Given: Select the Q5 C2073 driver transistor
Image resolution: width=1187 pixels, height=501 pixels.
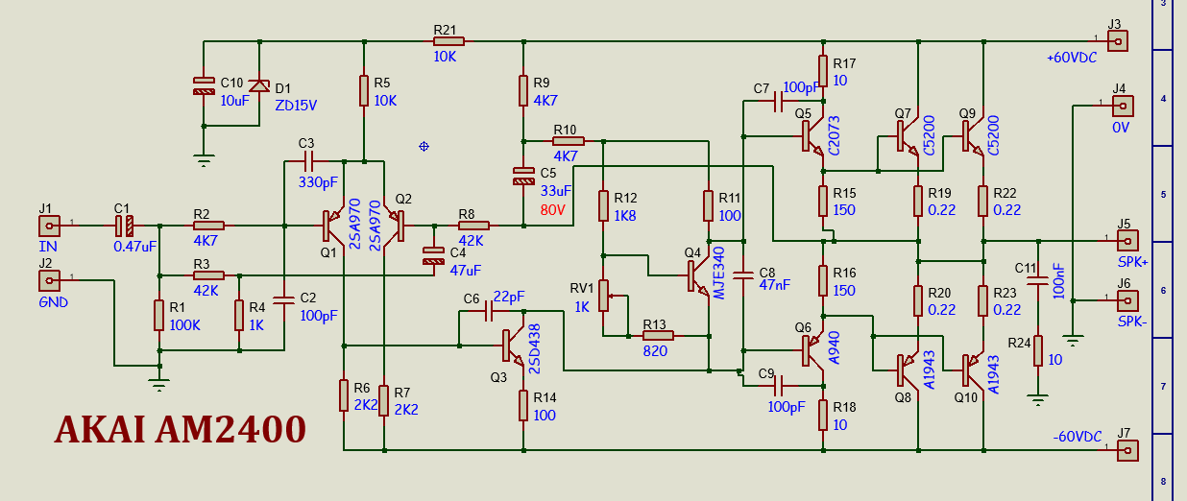Looking at the screenshot, I should pyautogui.click(x=814, y=137).
